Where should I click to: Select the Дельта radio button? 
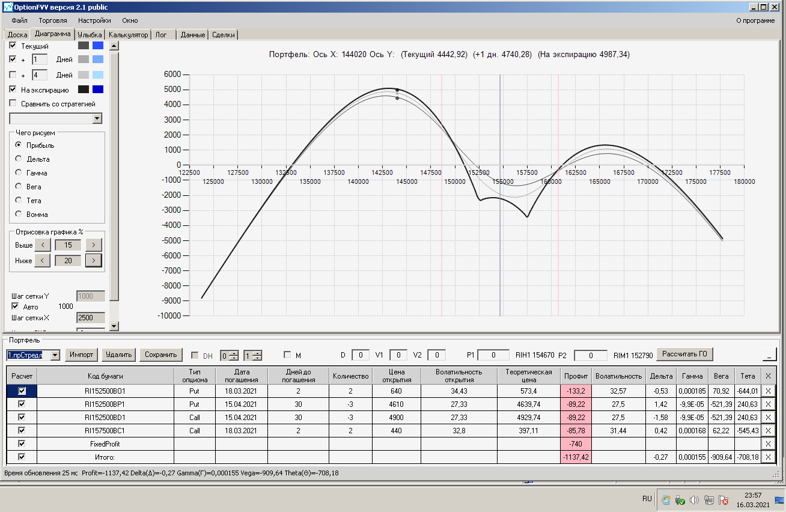pos(19,159)
